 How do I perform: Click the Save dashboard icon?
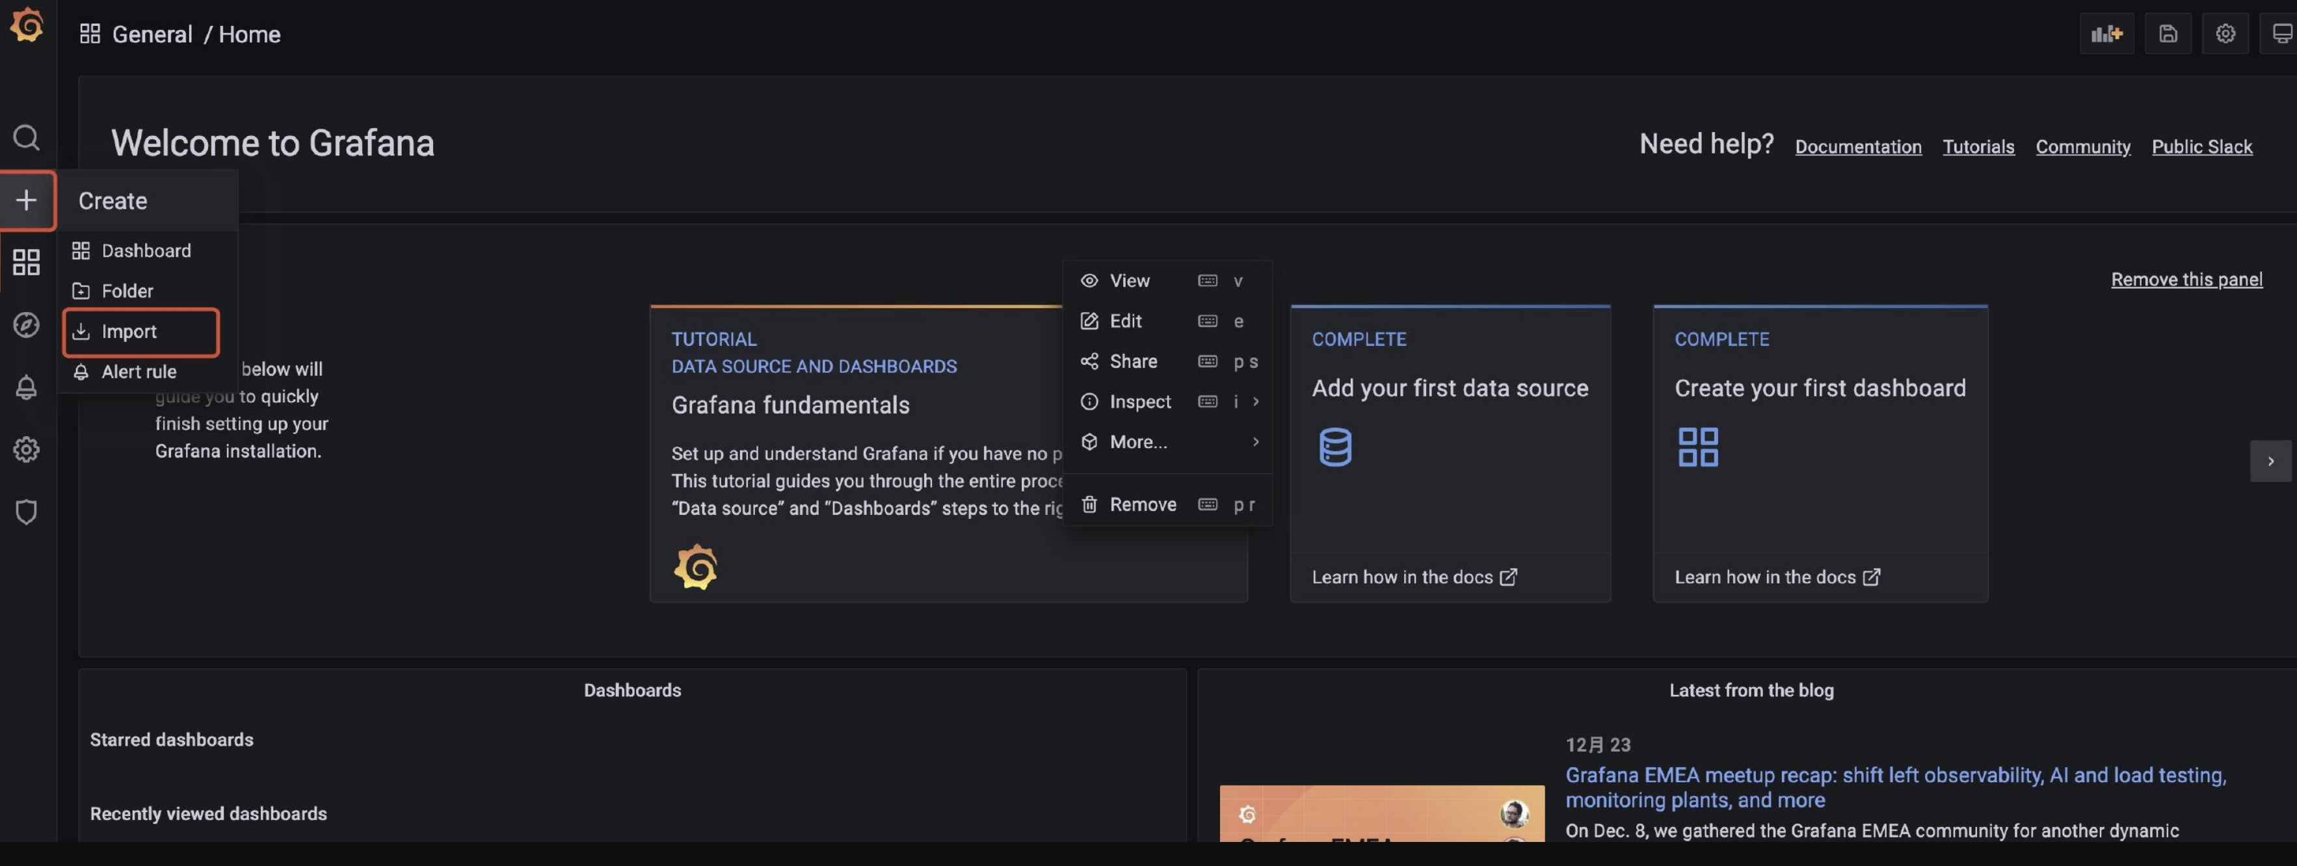[x=2168, y=34]
